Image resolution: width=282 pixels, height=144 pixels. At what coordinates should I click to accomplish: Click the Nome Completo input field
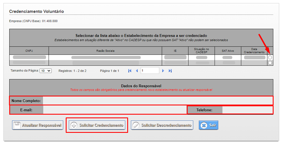click(158, 101)
